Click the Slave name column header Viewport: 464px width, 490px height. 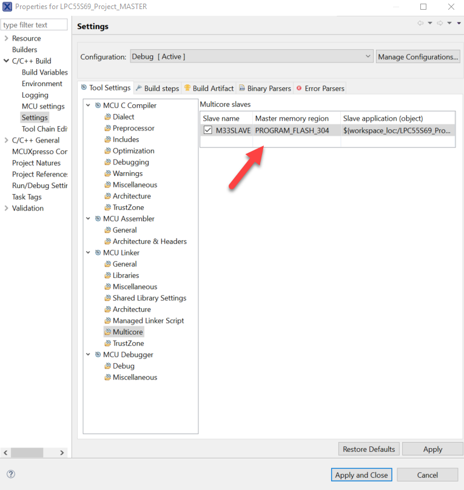click(226, 118)
